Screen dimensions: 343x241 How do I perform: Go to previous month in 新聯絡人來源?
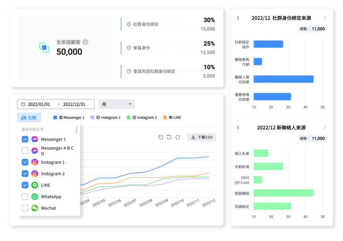pos(238,128)
